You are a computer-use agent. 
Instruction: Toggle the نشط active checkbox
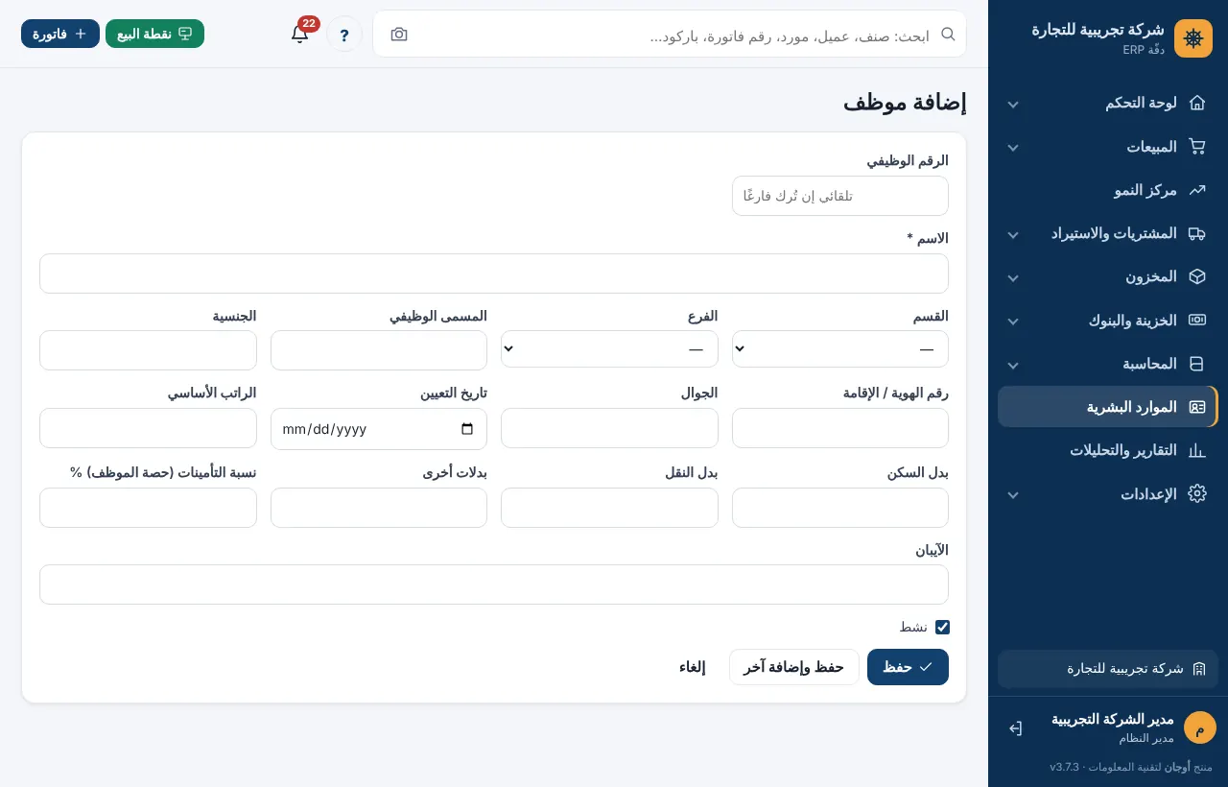coord(942,627)
